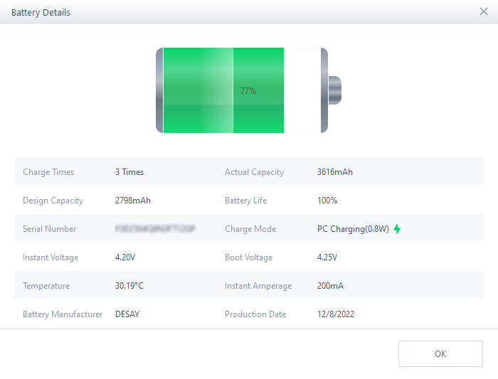498x379 pixels.
Task: Select the blurred serial number value
Action: (155, 229)
